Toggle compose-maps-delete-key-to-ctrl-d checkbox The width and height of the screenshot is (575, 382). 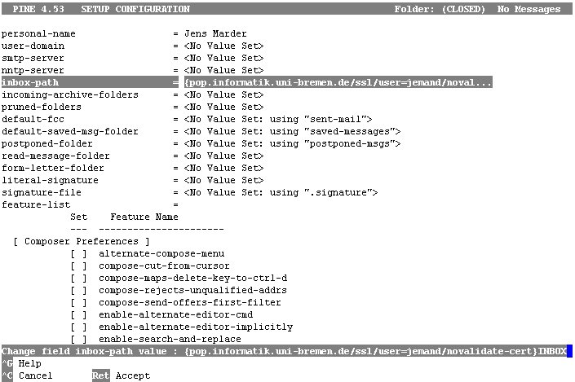[x=79, y=278]
